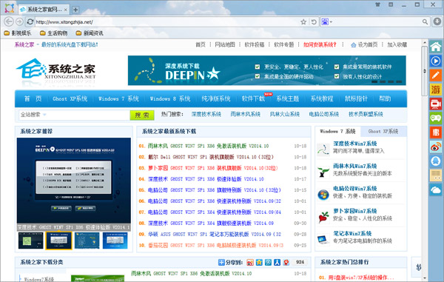Open the 深度技术系统 hot search link
Viewport: 444px width, 282px height.
[206, 115]
